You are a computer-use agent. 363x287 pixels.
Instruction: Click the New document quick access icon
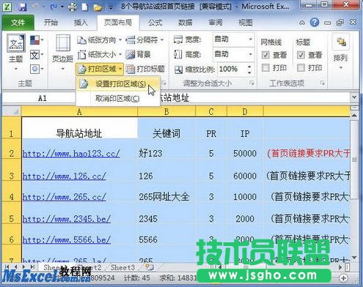point(85,7)
